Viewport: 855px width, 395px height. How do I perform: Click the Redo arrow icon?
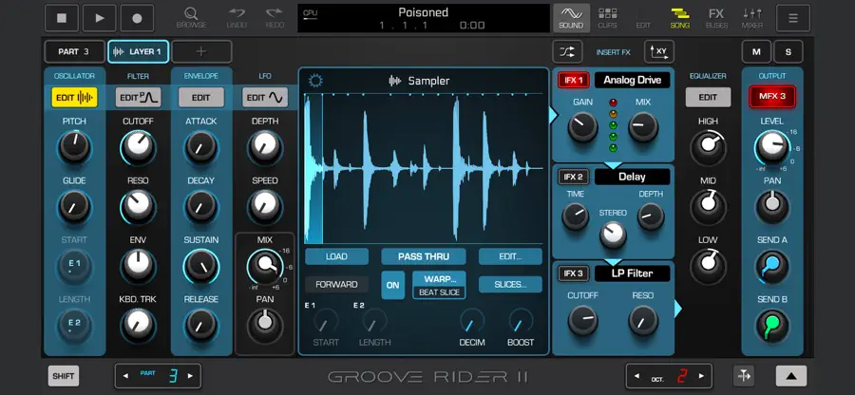(x=275, y=18)
